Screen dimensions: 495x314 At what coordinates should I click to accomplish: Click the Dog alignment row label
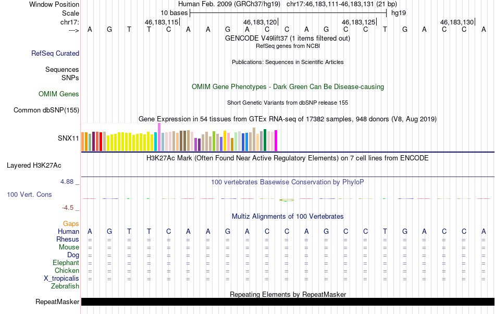pyautogui.click(x=73, y=255)
